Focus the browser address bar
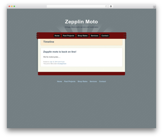This screenshot has height=138, width=163. 77,6
